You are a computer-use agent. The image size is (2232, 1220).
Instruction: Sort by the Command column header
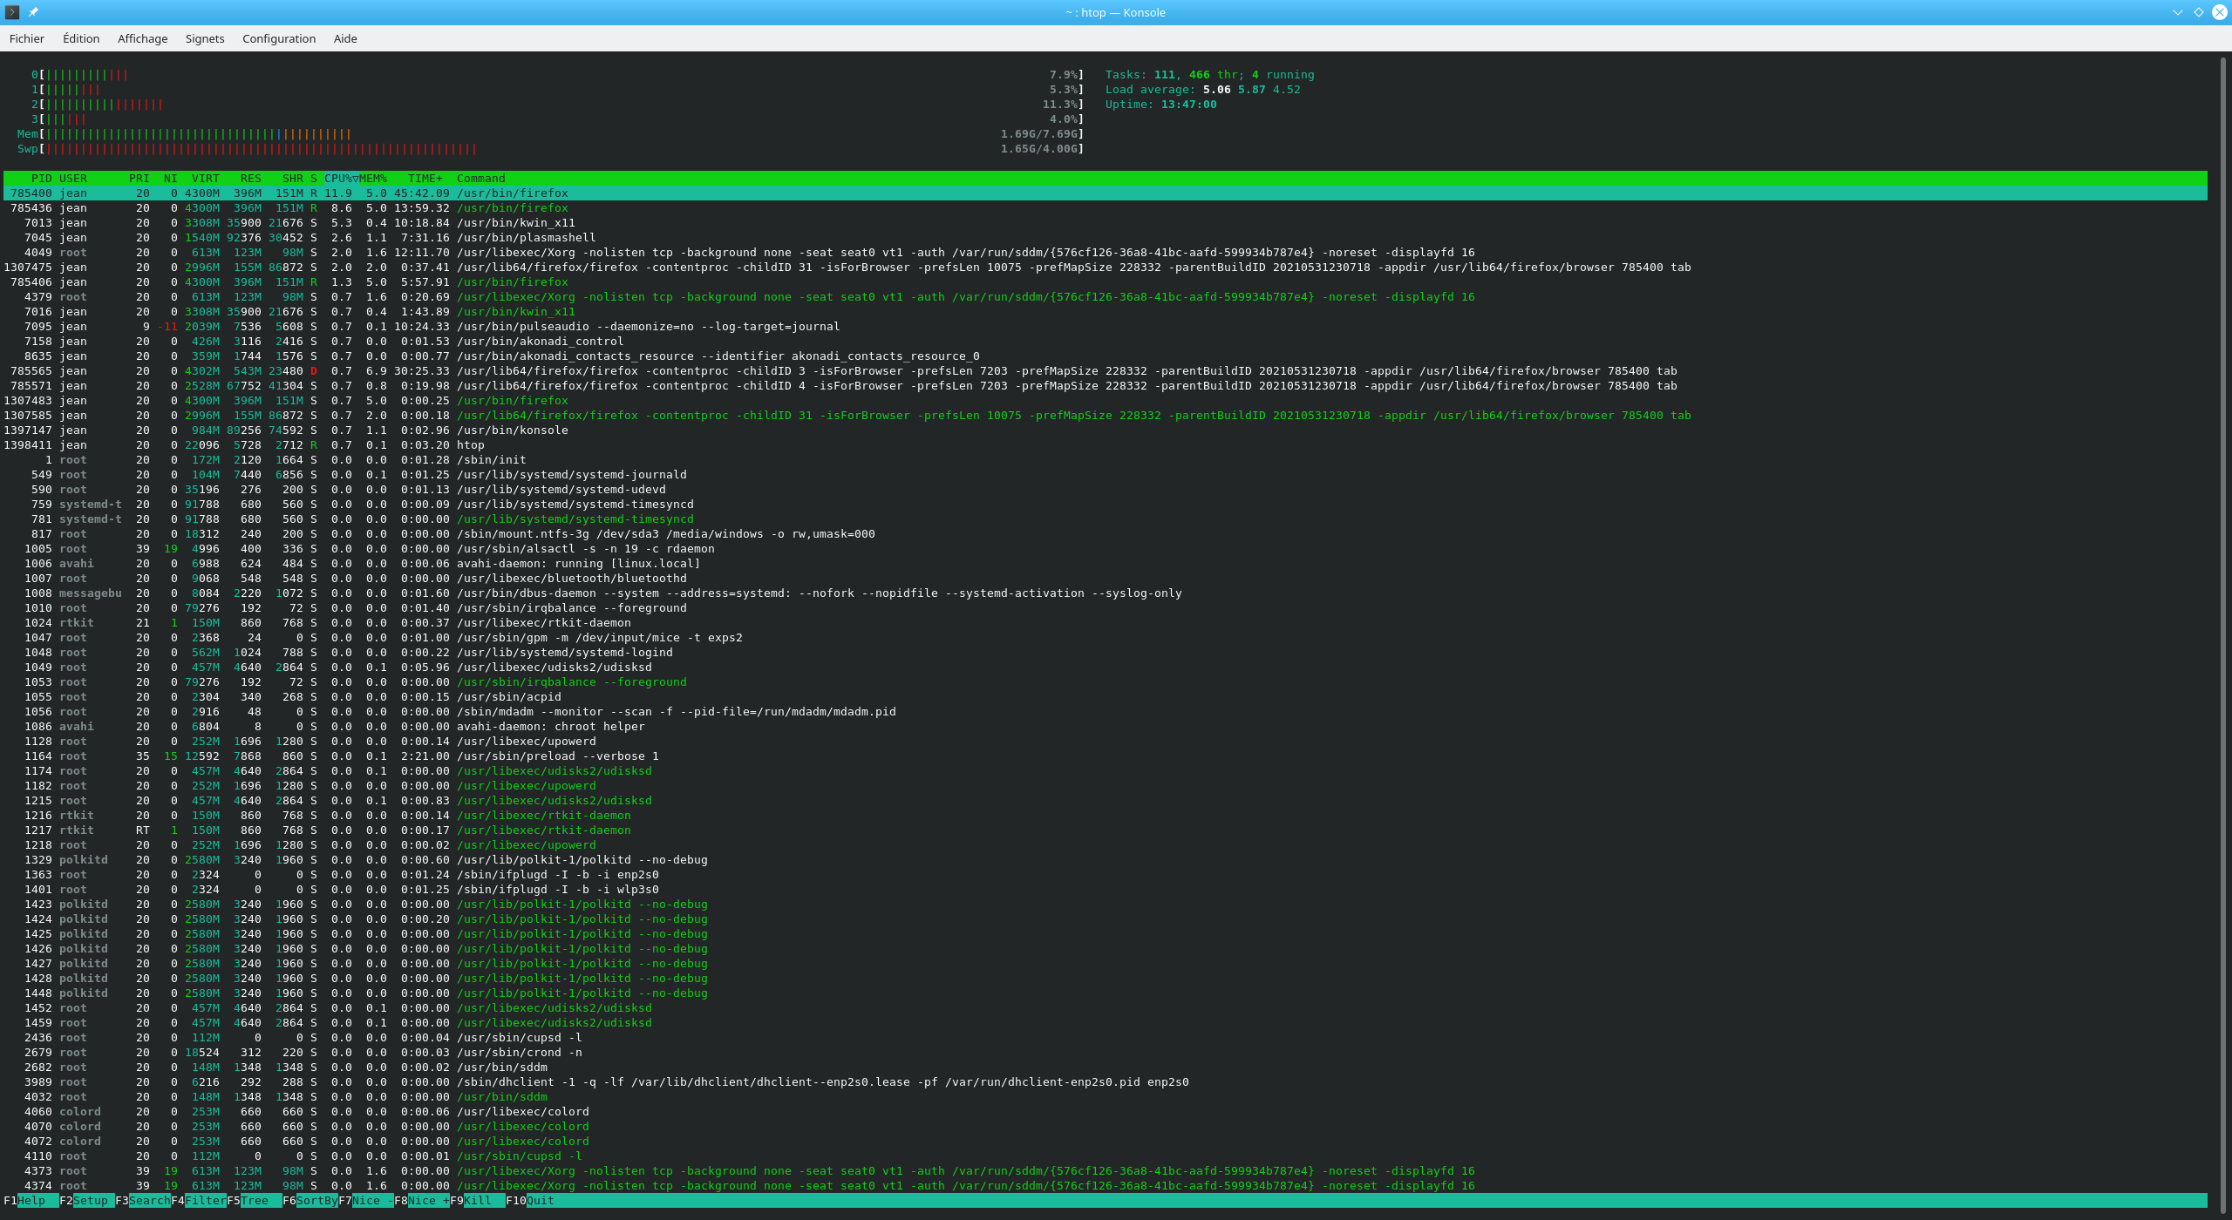[481, 179]
